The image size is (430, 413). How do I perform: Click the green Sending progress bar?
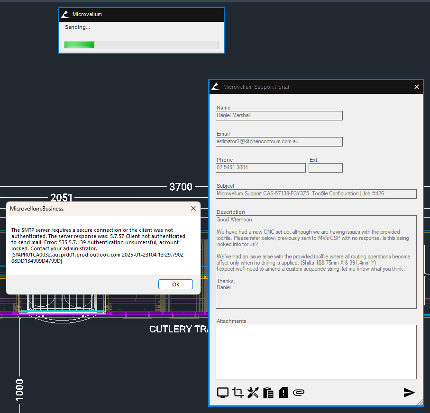point(141,45)
